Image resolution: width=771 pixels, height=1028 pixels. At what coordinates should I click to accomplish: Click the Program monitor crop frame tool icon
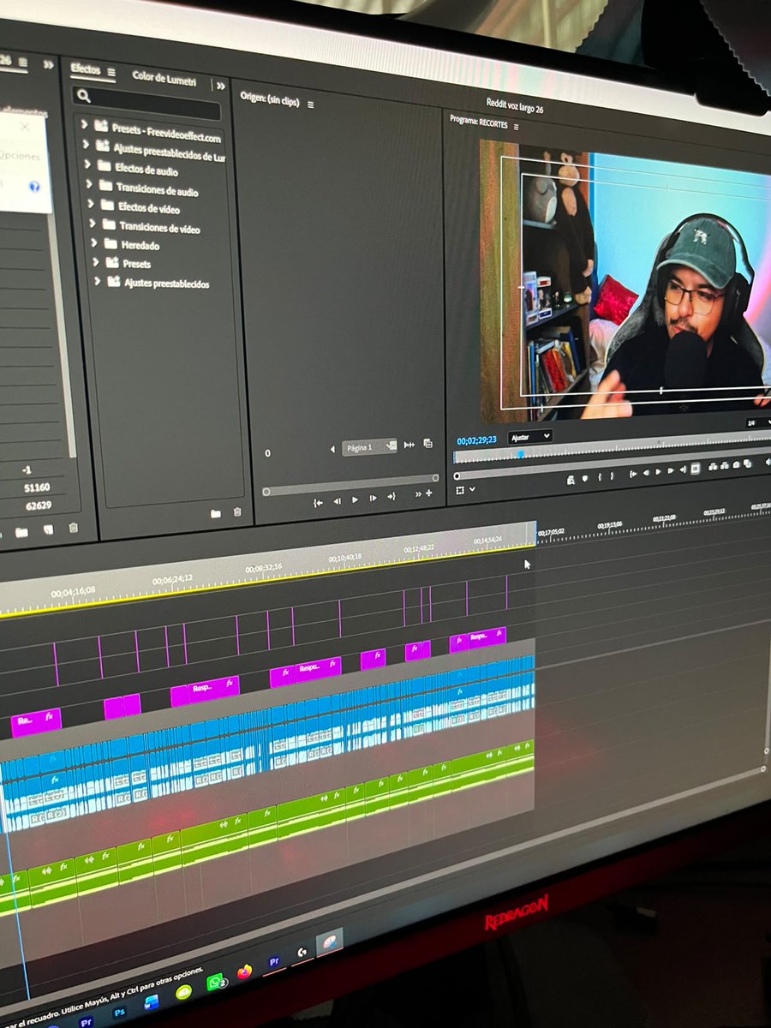pos(460,490)
